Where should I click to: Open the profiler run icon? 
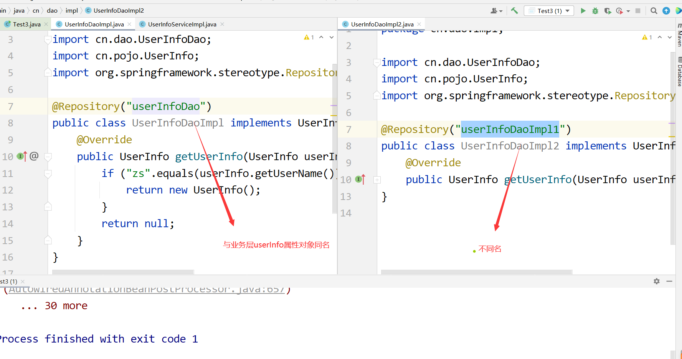(x=619, y=11)
